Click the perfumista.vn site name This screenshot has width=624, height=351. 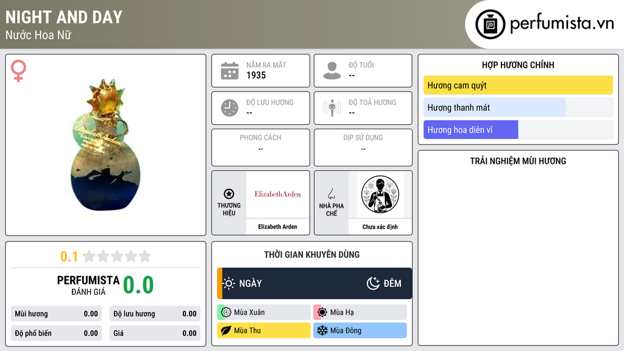click(x=562, y=24)
